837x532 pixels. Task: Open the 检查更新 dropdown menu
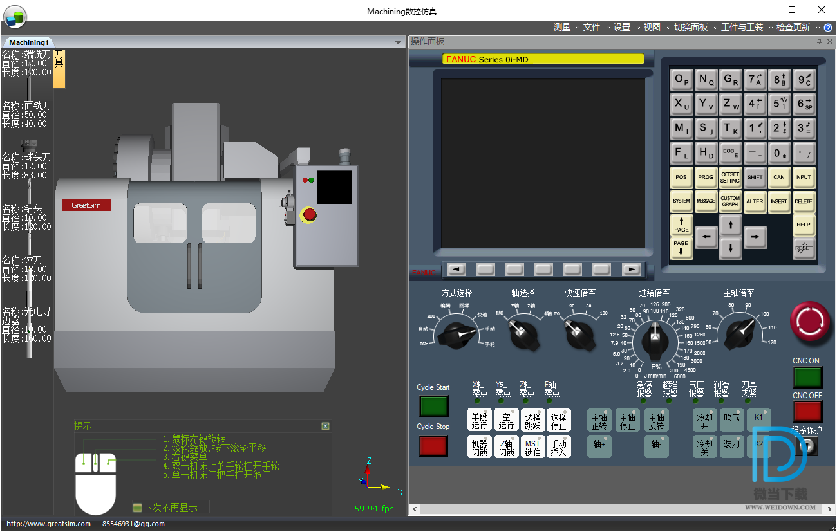[798, 28]
